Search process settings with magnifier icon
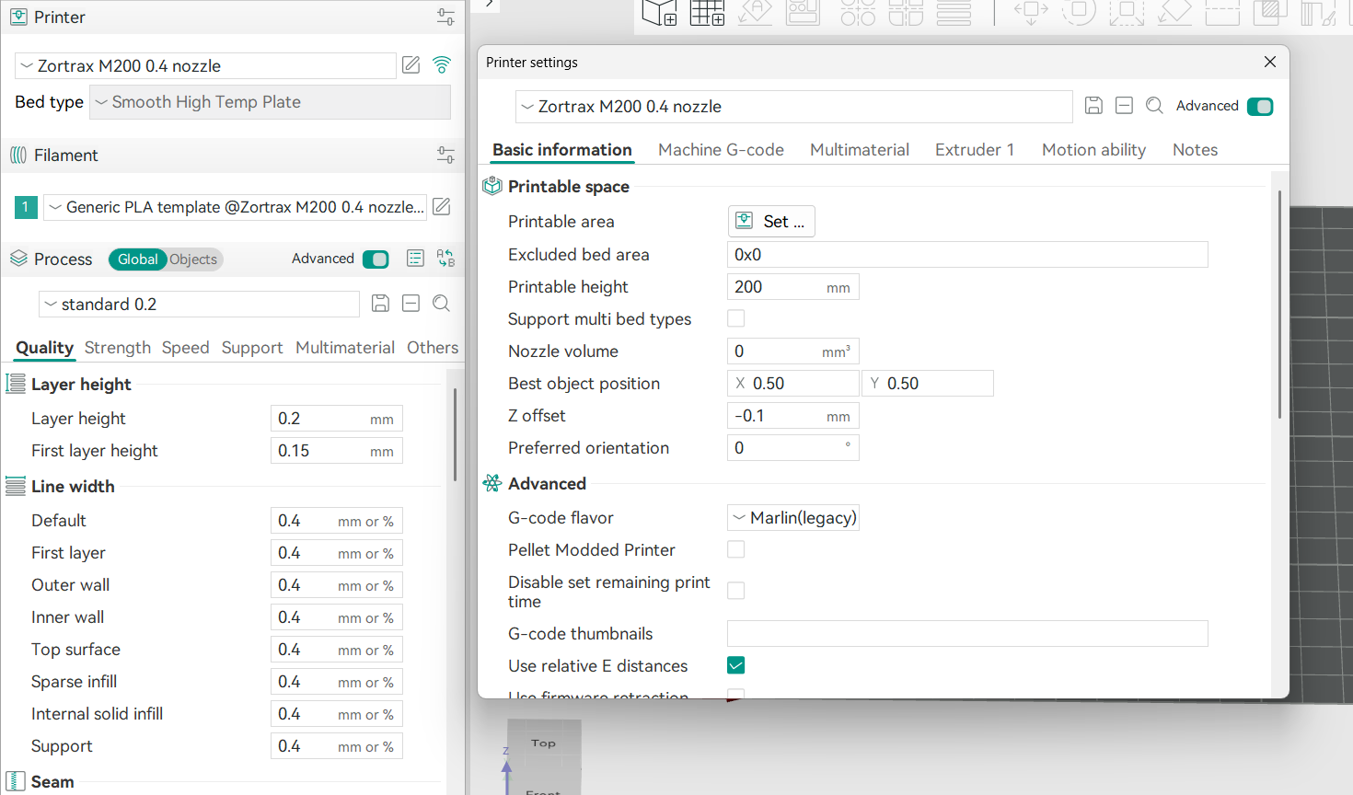Screen dimensions: 1353x795 (x=442, y=304)
